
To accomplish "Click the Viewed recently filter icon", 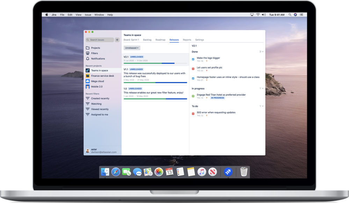I will pos(88,109).
